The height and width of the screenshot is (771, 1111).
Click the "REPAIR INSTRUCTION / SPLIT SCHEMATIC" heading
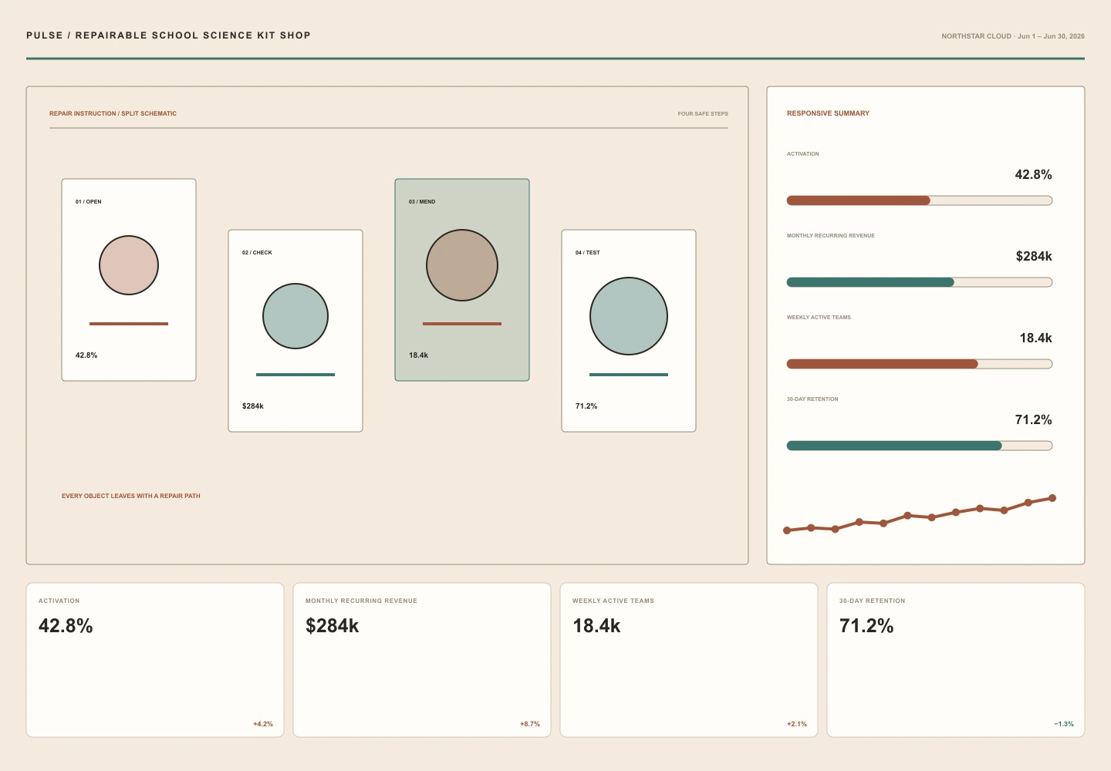point(113,113)
